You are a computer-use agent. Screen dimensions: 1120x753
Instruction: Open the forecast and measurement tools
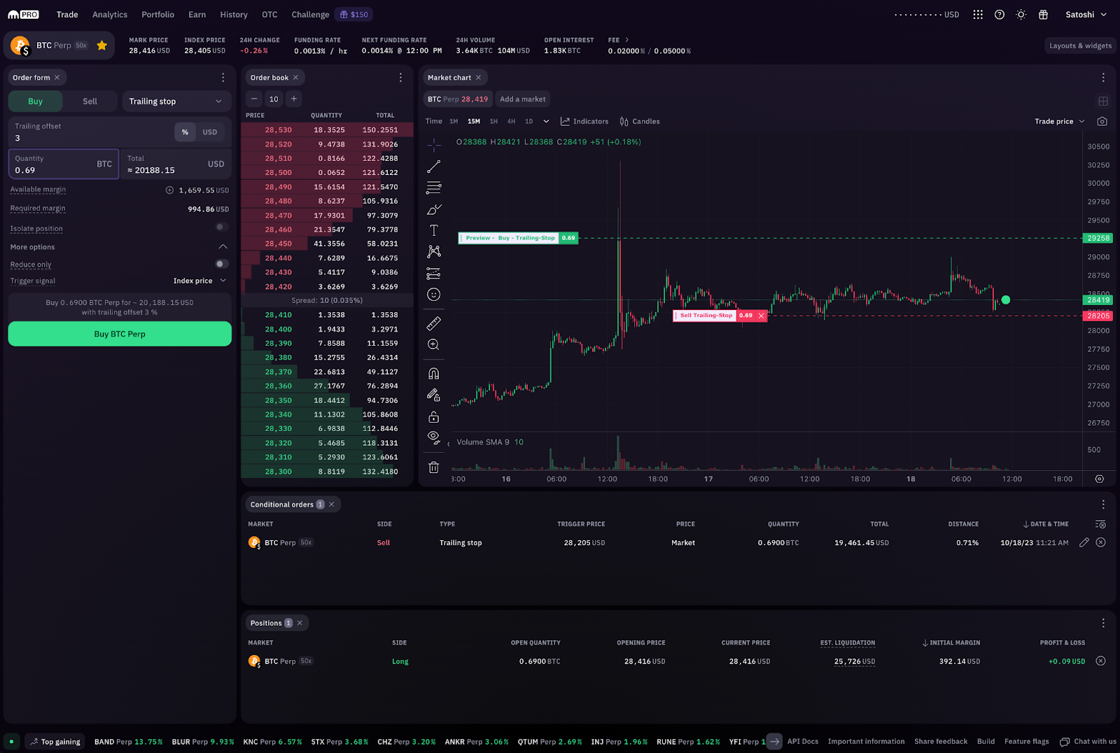tap(434, 274)
